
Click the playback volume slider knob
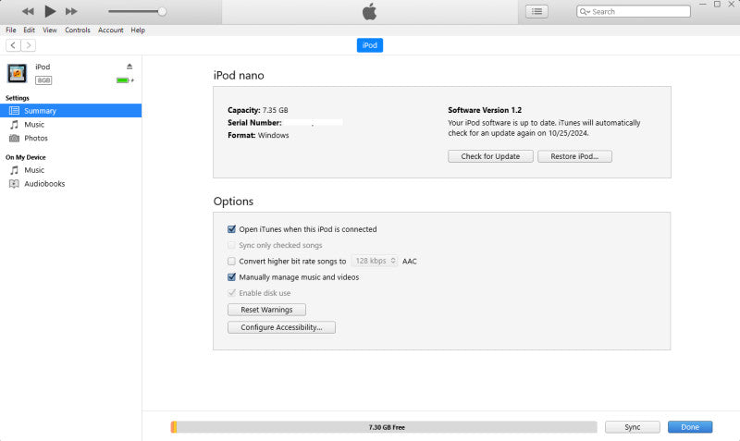coord(162,11)
